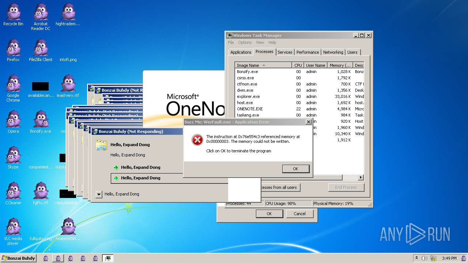Expand details arrow in Bonzai Buhdy dialog
Image resolution: width=468 pixels, height=263 pixels.
[99, 194]
